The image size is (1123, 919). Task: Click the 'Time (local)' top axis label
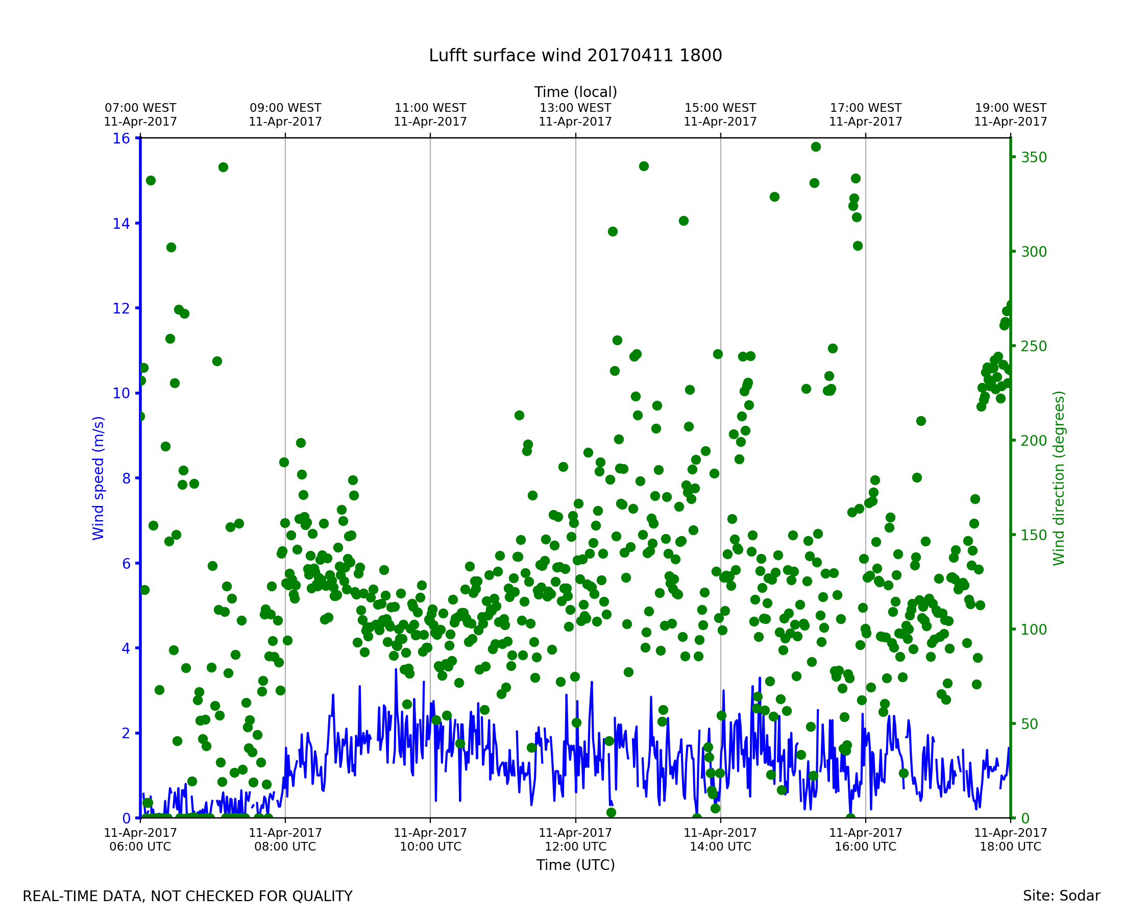pos(575,92)
